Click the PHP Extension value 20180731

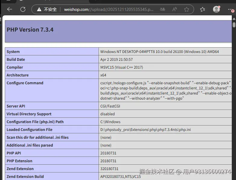point(109,161)
